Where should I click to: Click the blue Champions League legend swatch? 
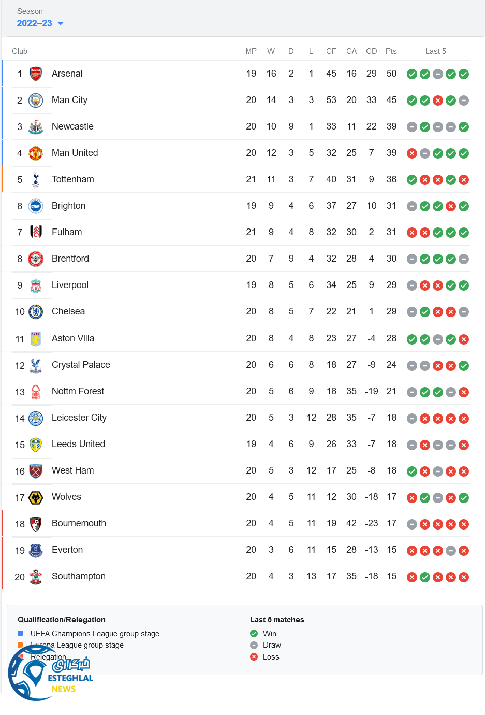point(20,633)
